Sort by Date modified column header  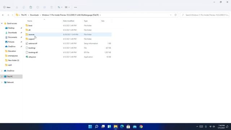click(69, 21)
